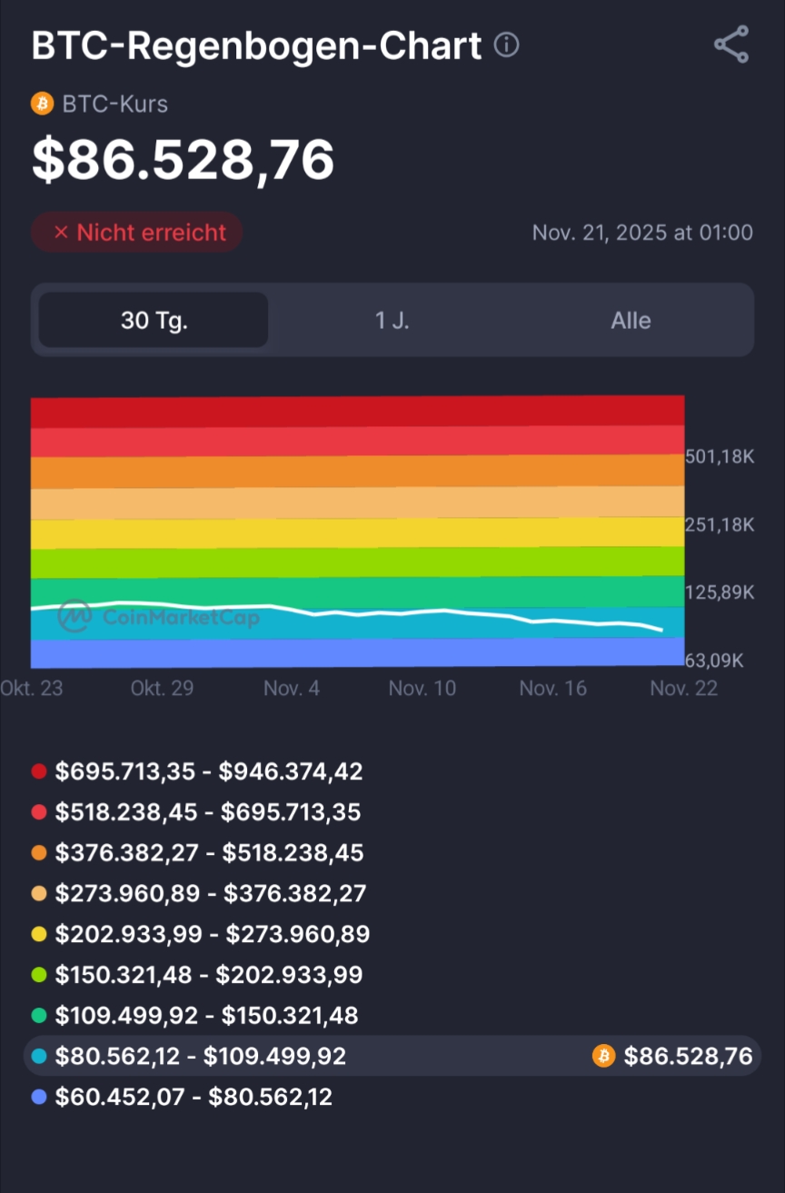This screenshot has height=1193, width=785.
Task: Tap the X icon in Nicht erreicht badge
Action: 61,233
